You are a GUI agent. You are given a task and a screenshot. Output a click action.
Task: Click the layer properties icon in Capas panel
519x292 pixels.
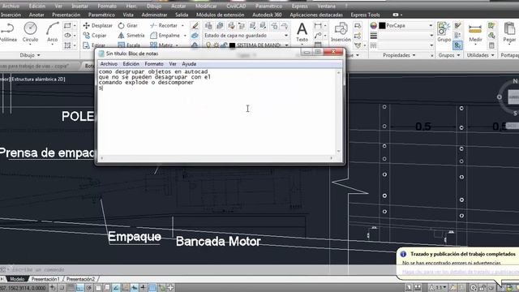208,25
